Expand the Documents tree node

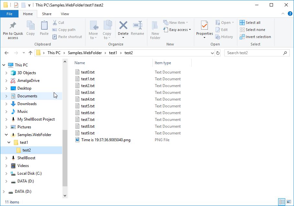click(x=6, y=96)
